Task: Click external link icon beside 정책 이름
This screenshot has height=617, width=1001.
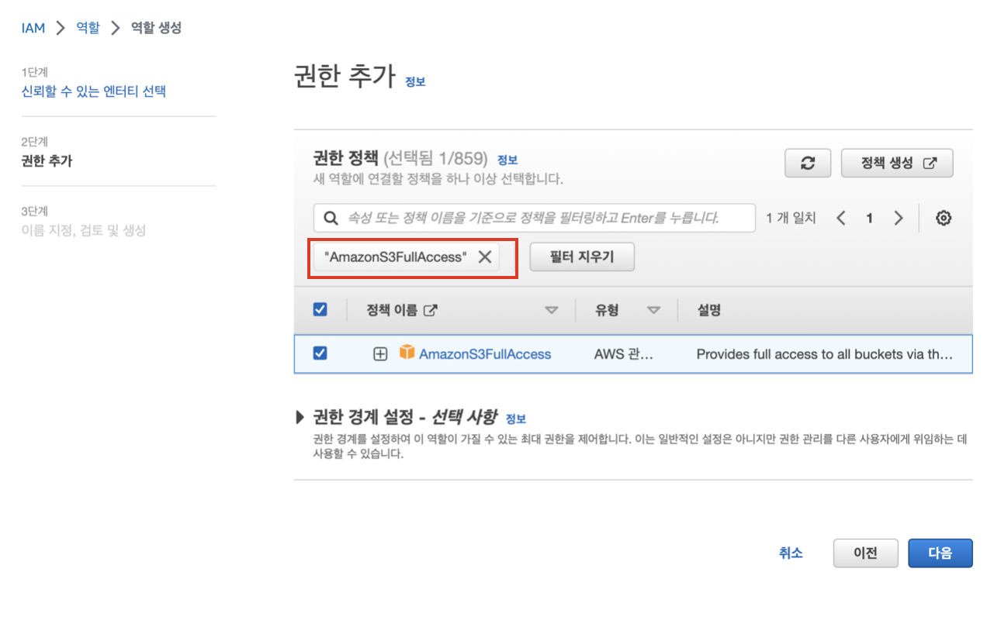Action: pos(430,310)
